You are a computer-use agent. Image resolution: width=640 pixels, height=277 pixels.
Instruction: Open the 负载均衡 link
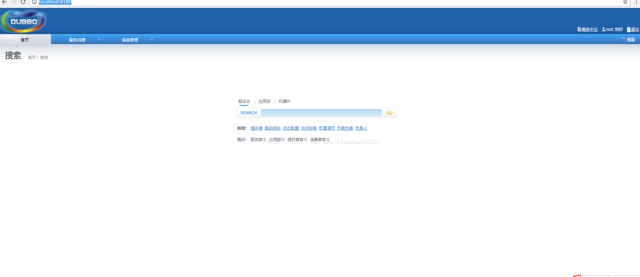coord(345,128)
